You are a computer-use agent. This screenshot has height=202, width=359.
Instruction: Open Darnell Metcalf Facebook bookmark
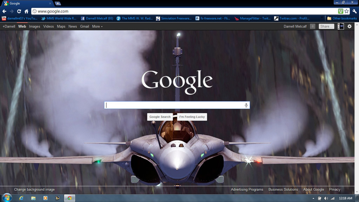[97, 18]
